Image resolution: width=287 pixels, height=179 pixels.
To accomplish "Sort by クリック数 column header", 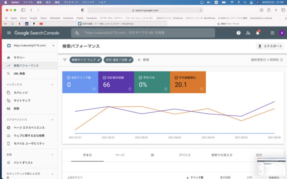I will point(195,177).
